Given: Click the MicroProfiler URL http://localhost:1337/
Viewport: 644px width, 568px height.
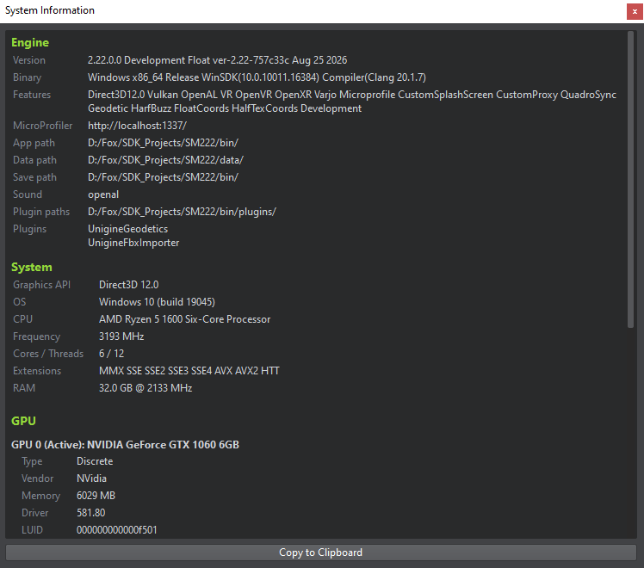Looking at the screenshot, I should (x=137, y=126).
